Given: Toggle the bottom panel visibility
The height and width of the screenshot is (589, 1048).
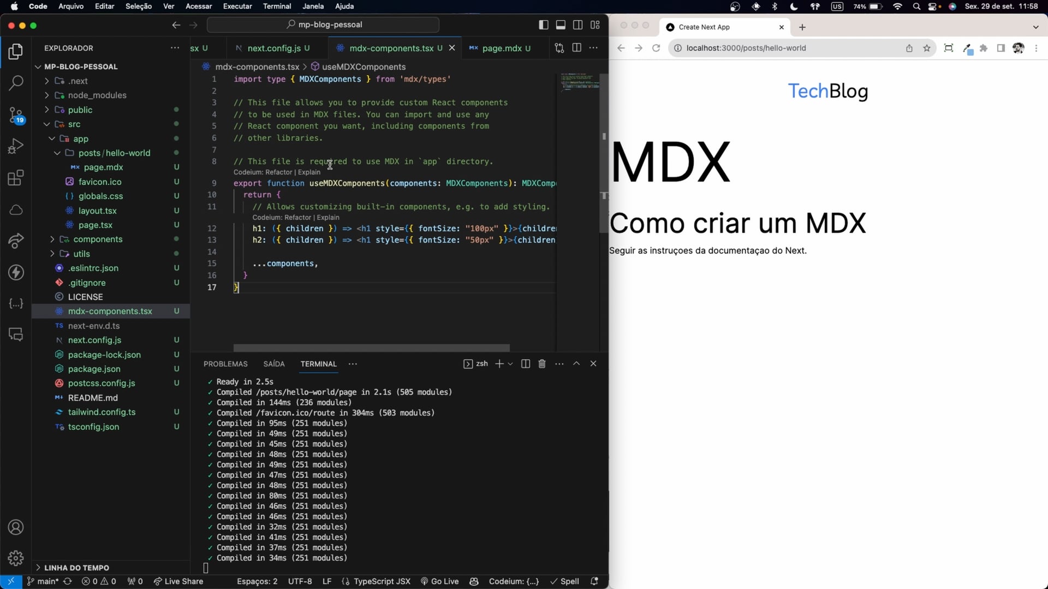Looking at the screenshot, I should pos(561,25).
